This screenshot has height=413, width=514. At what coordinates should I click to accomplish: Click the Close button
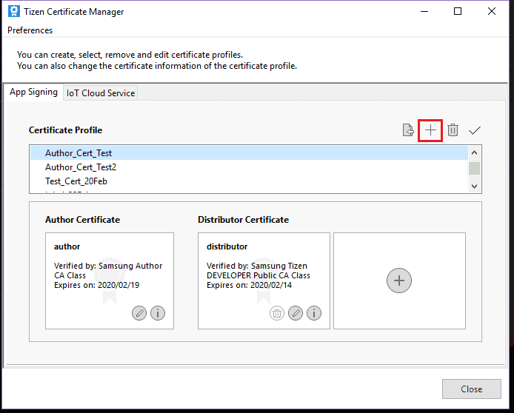[x=471, y=389]
